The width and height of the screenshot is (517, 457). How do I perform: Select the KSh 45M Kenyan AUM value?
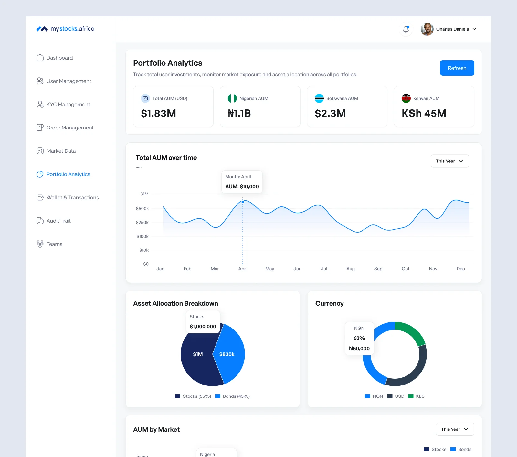pyautogui.click(x=424, y=113)
